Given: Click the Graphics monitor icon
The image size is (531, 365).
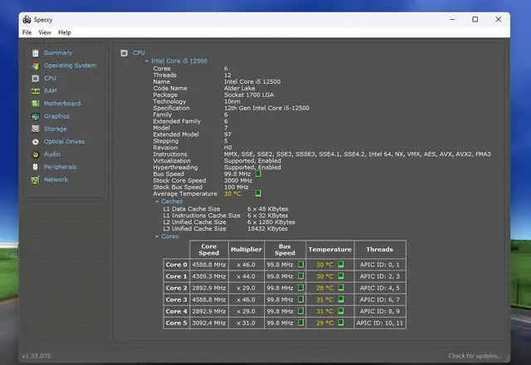Looking at the screenshot, I should pos(36,116).
